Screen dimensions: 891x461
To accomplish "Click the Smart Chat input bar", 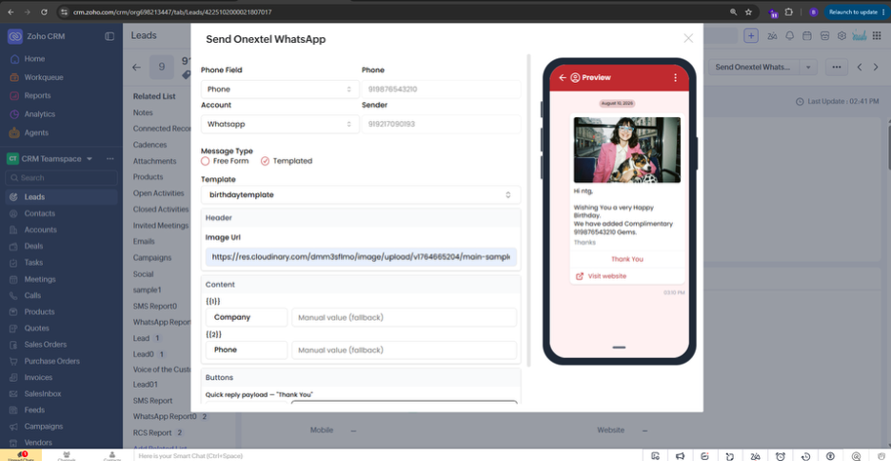I will pyautogui.click(x=388, y=456).
